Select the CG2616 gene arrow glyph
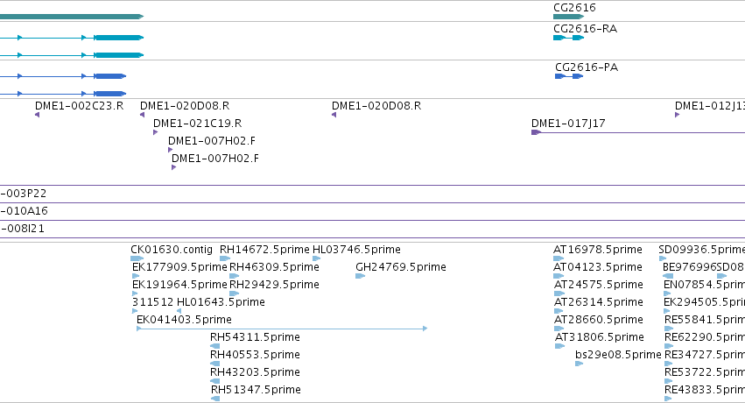 click(568, 17)
